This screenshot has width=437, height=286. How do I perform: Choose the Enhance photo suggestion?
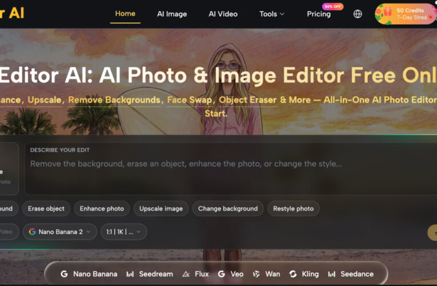click(102, 208)
